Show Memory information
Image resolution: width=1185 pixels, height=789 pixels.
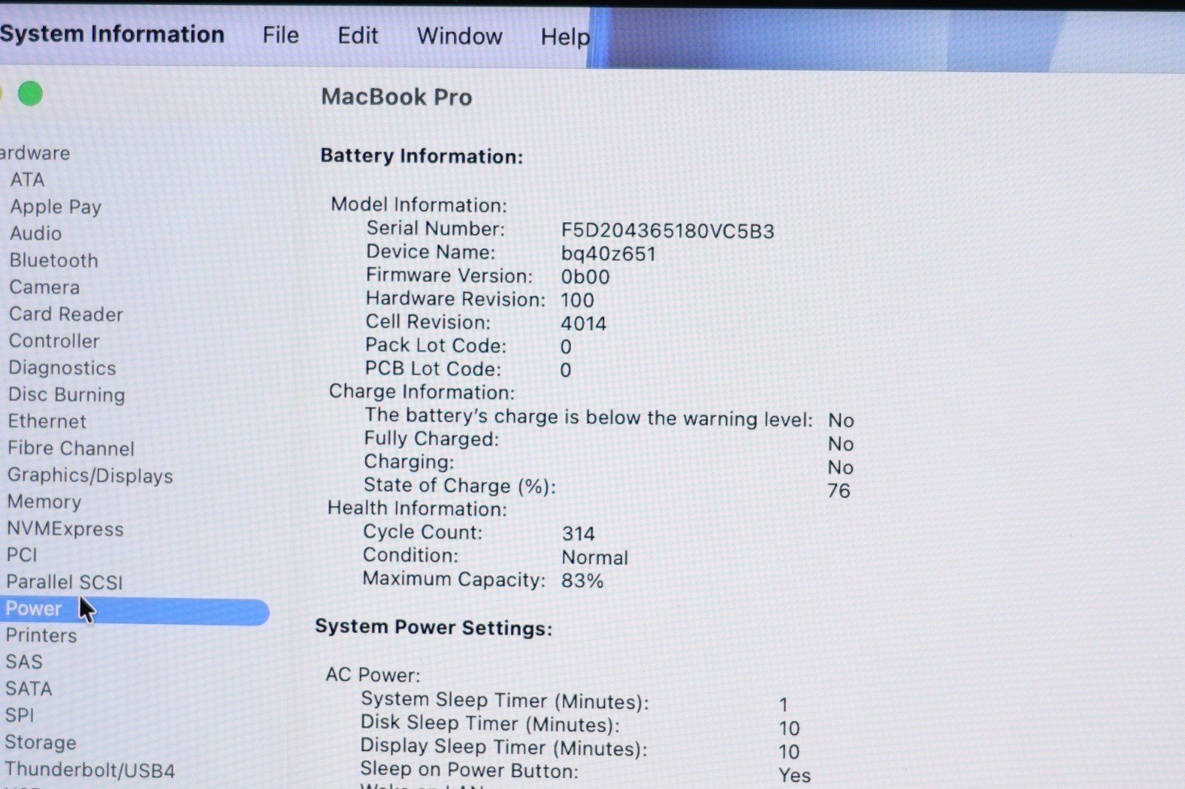pos(44,502)
